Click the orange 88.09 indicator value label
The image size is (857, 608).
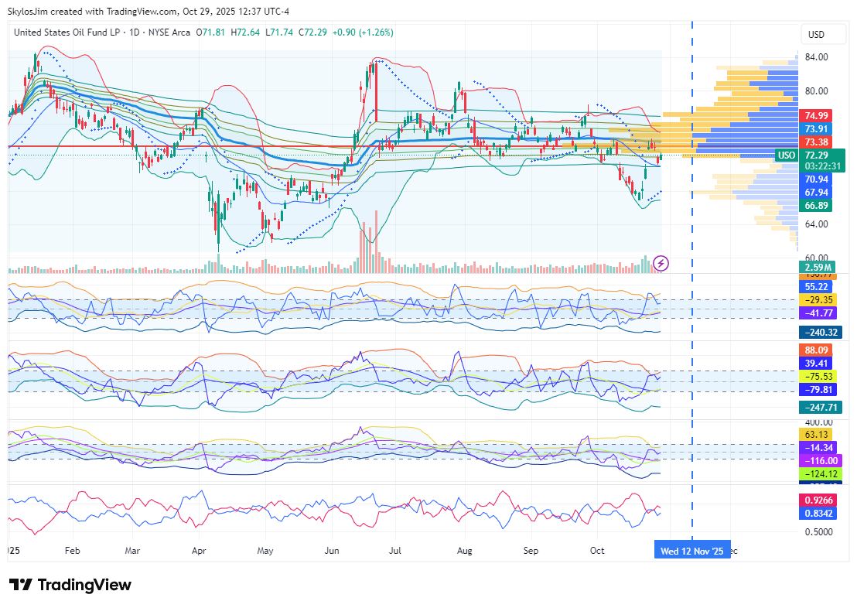(x=817, y=350)
